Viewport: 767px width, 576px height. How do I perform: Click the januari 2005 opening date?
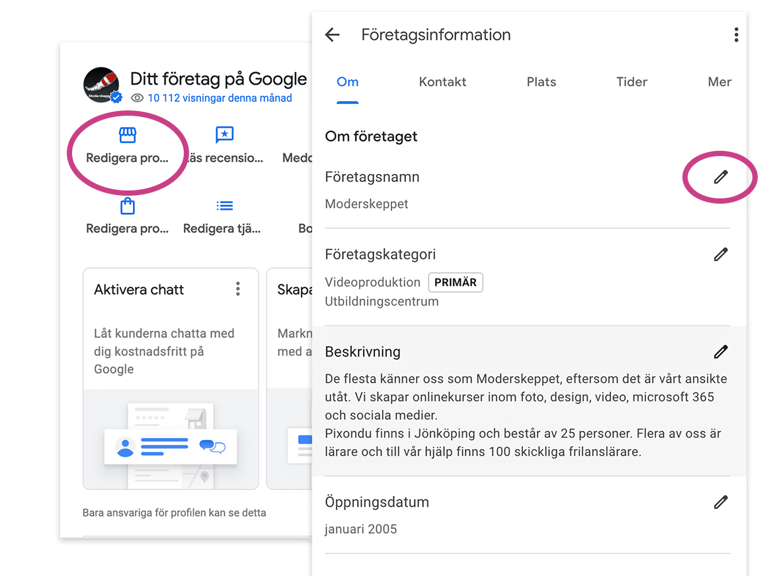tap(360, 529)
